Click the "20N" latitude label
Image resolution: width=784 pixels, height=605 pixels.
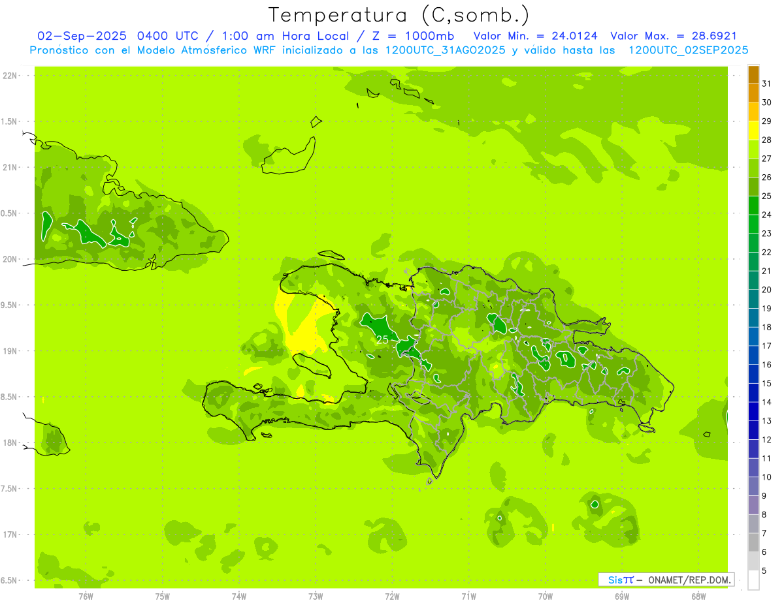(10, 259)
